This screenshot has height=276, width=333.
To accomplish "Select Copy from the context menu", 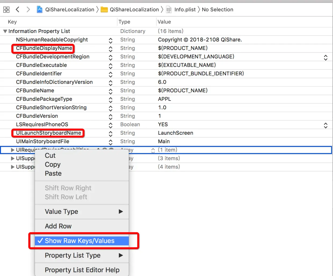I will [52, 164].
